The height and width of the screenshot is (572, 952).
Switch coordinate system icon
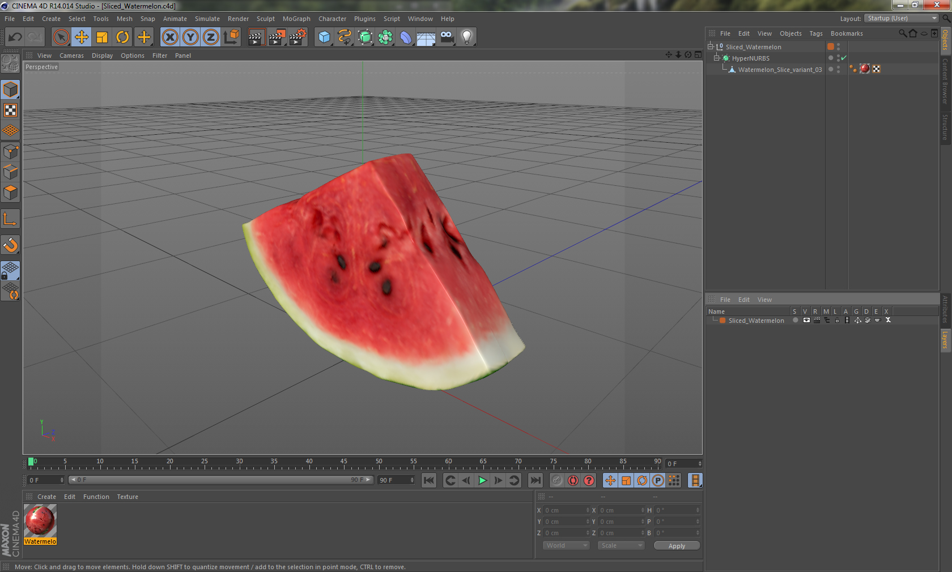tap(231, 37)
